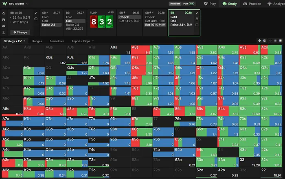Select the 83s hand cell
The width and height of the screenshot is (285, 179).
click(250, 111)
